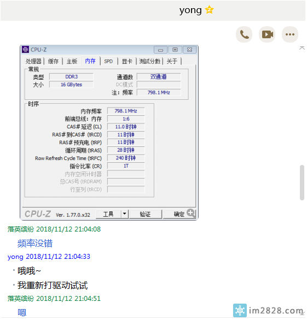Open the SPD tab
Viewport: 307px width, 320px height.
(108, 61)
